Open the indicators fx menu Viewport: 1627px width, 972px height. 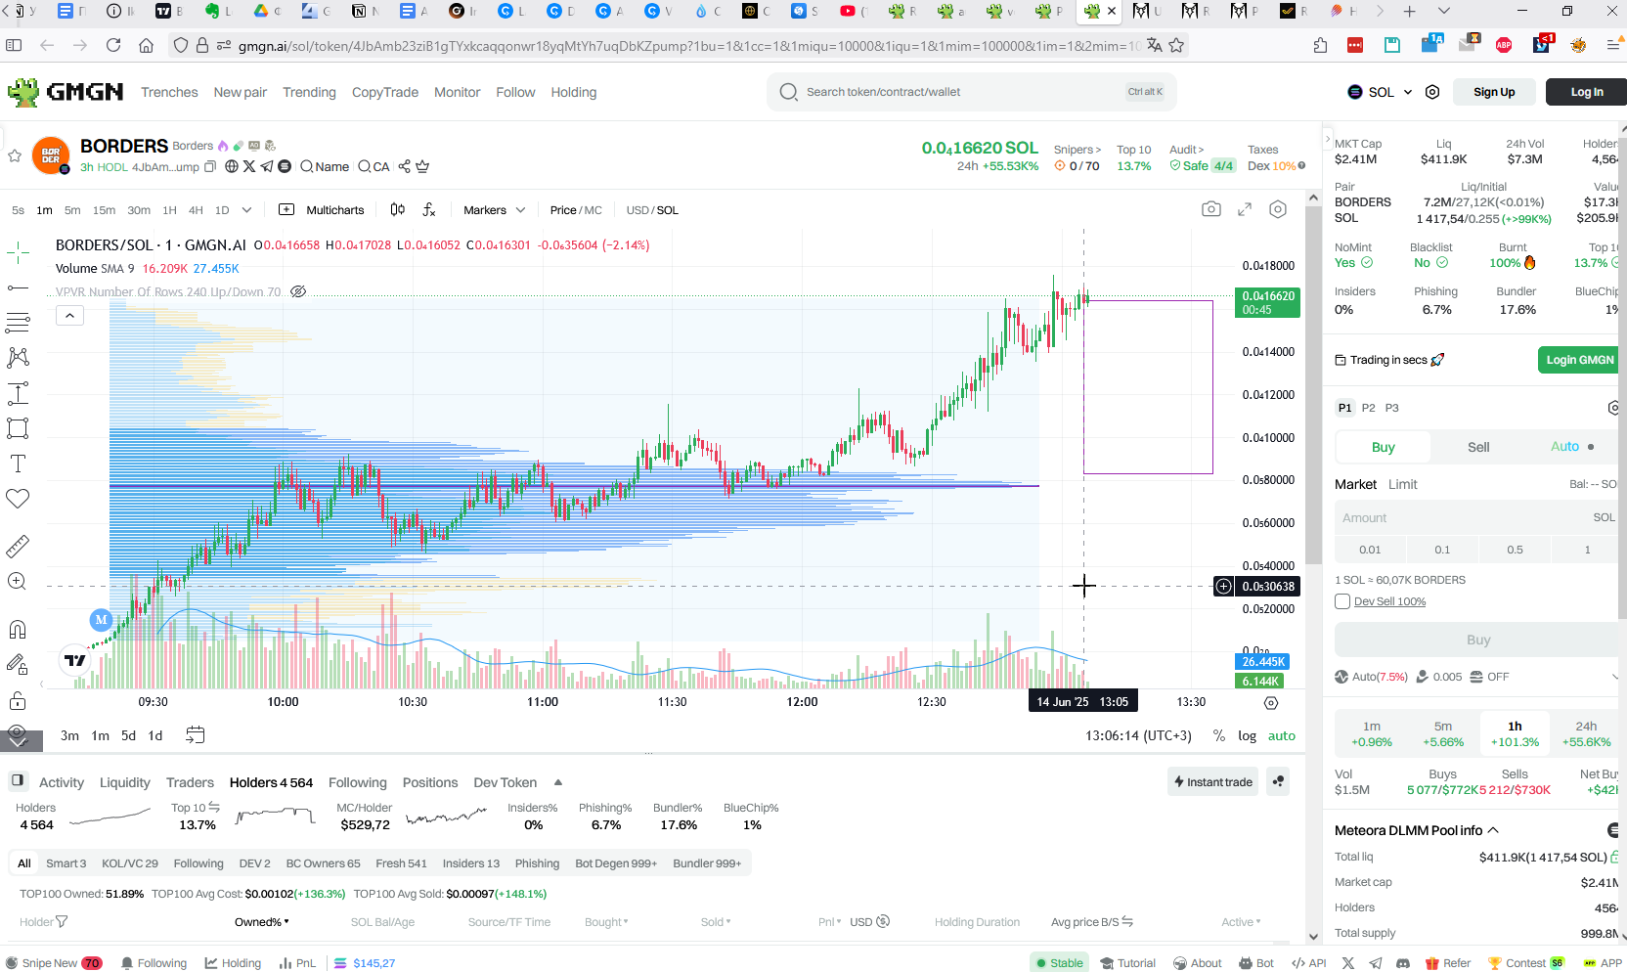[x=429, y=209]
